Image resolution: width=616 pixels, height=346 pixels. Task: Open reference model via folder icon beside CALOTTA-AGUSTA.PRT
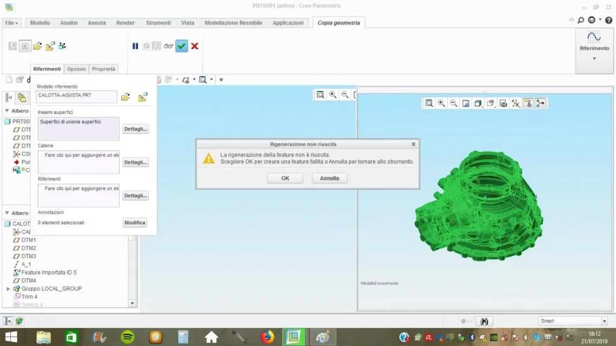(x=125, y=97)
